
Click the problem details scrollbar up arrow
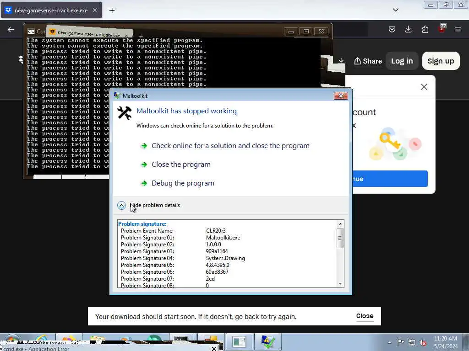pyautogui.click(x=340, y=224)
